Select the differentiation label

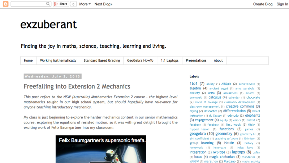[234, 111]
